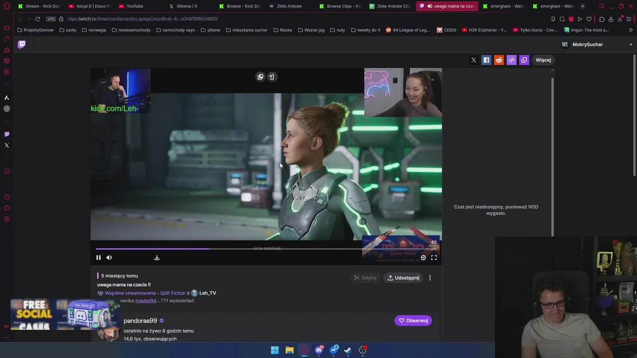Image resolution: width=637 pixels, height=358 pixels.
Task: Seek along the clip progress bar
Action: [266, 249]
